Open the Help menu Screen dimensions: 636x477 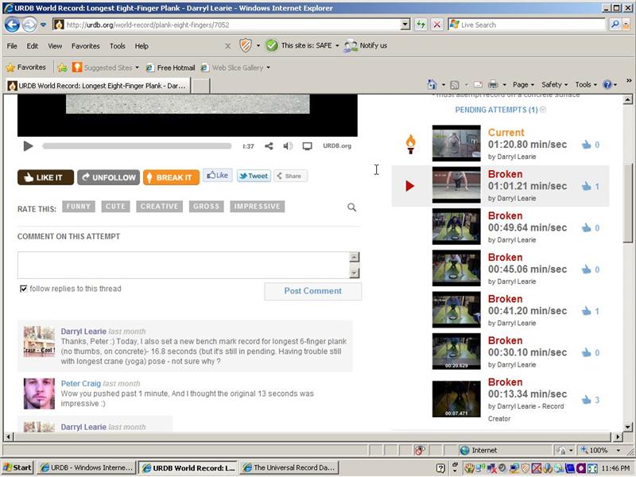click(142, 46)
